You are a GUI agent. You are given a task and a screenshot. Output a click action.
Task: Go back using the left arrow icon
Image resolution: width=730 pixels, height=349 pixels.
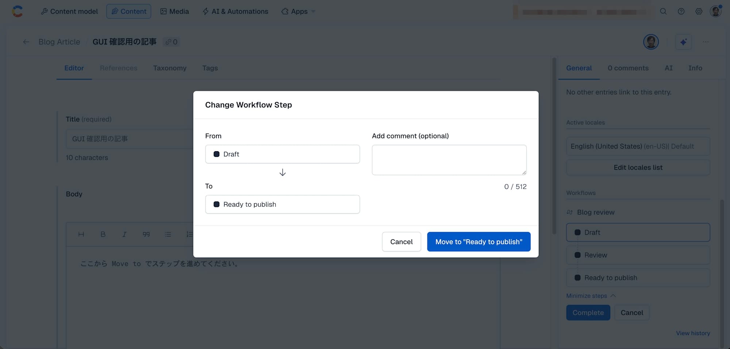(x=26, y=42)
